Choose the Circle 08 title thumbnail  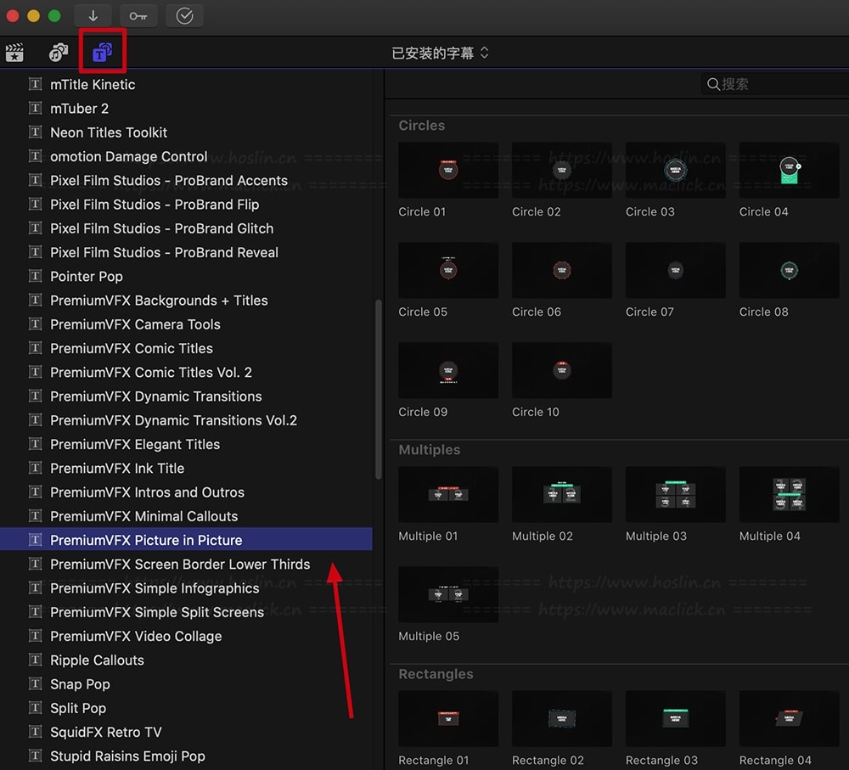point(790,270)
